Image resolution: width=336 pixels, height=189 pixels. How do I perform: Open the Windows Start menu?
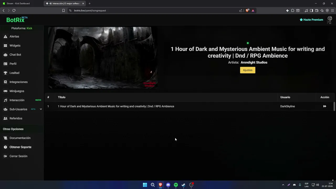pos(145,185)
